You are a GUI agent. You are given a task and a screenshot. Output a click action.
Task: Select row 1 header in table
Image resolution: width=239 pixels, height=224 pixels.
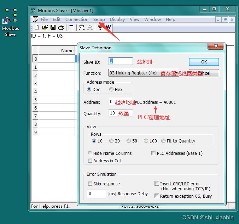pos(35,67)
